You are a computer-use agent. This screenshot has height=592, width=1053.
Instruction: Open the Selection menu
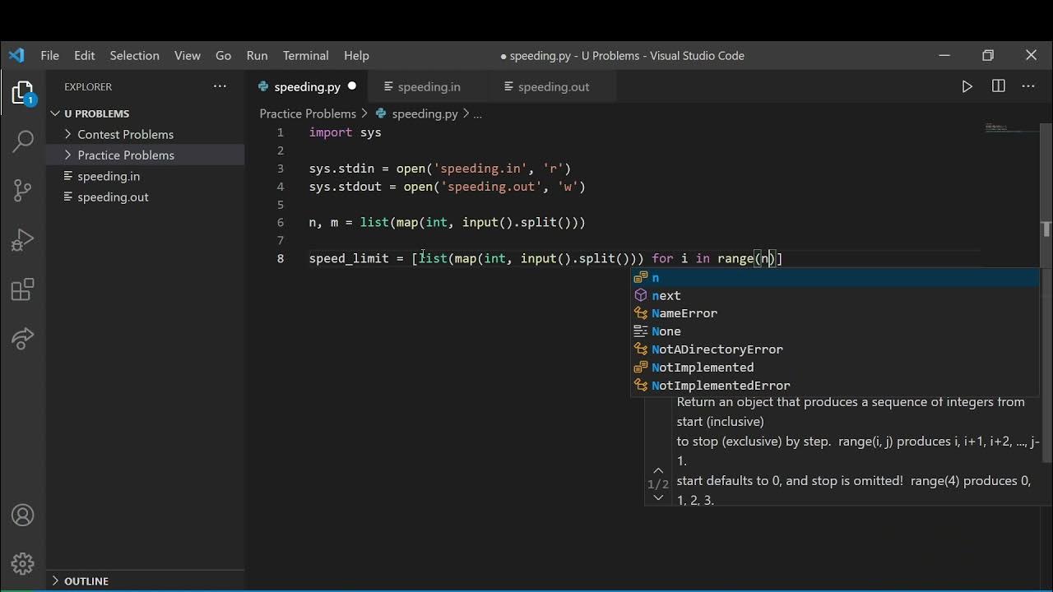134,55
